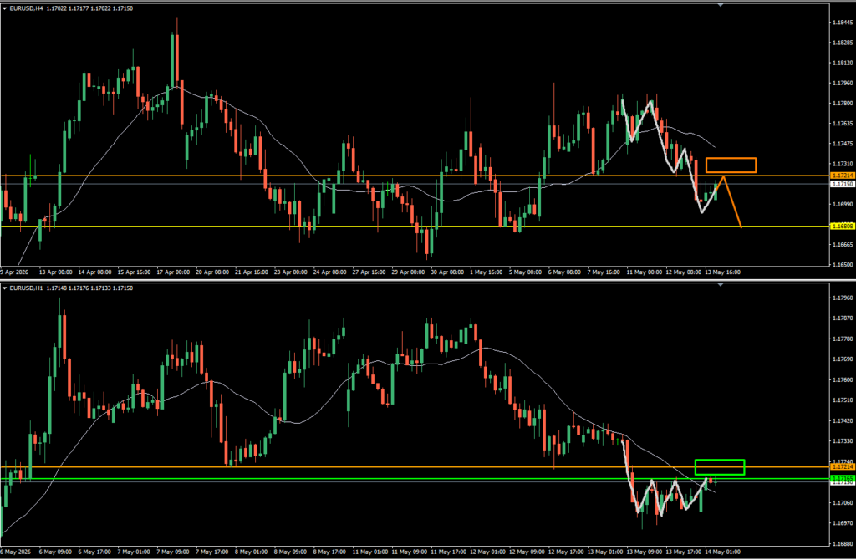Click the 1.17330 price axis label
This screenshot has width=856, height=560.
tap(843, 441)
